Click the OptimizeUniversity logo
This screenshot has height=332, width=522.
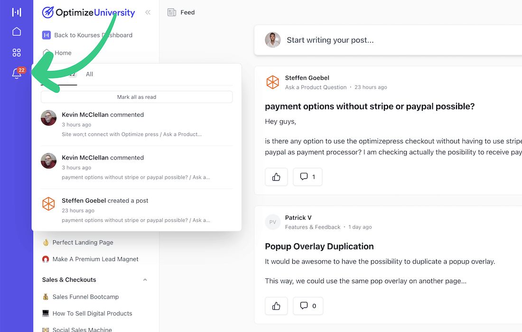click(x=88, y=12)
